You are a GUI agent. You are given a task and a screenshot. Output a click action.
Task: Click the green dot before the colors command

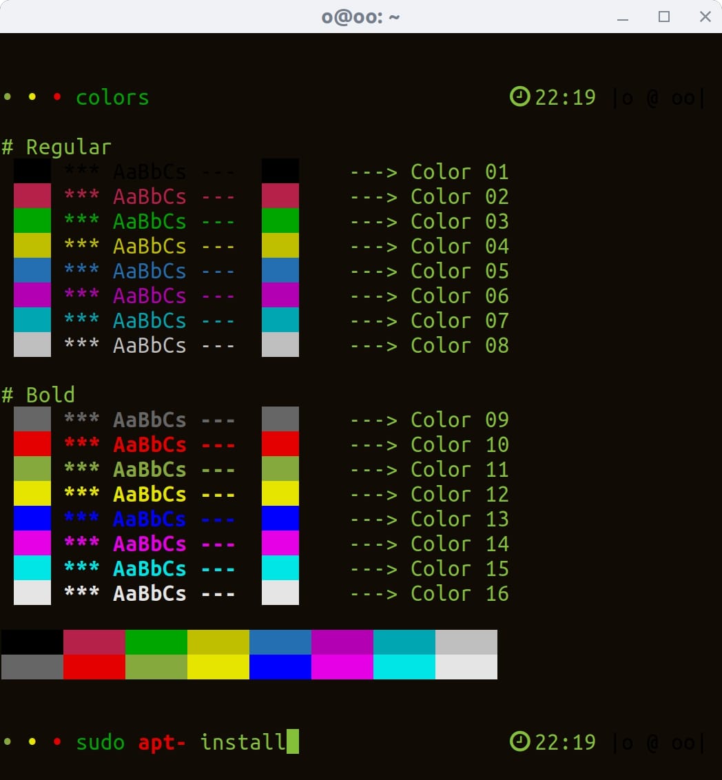click(x=8, y=97)
